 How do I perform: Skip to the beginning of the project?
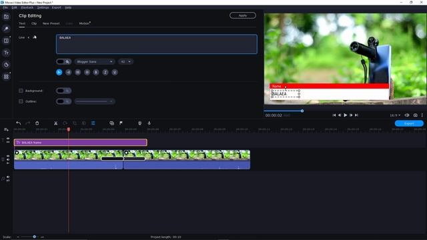coord(334,115)
